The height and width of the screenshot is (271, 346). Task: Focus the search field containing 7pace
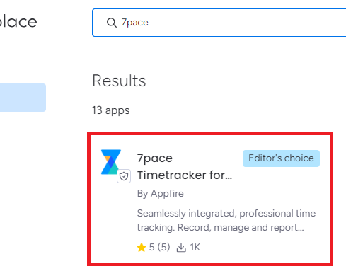point(219,23)
